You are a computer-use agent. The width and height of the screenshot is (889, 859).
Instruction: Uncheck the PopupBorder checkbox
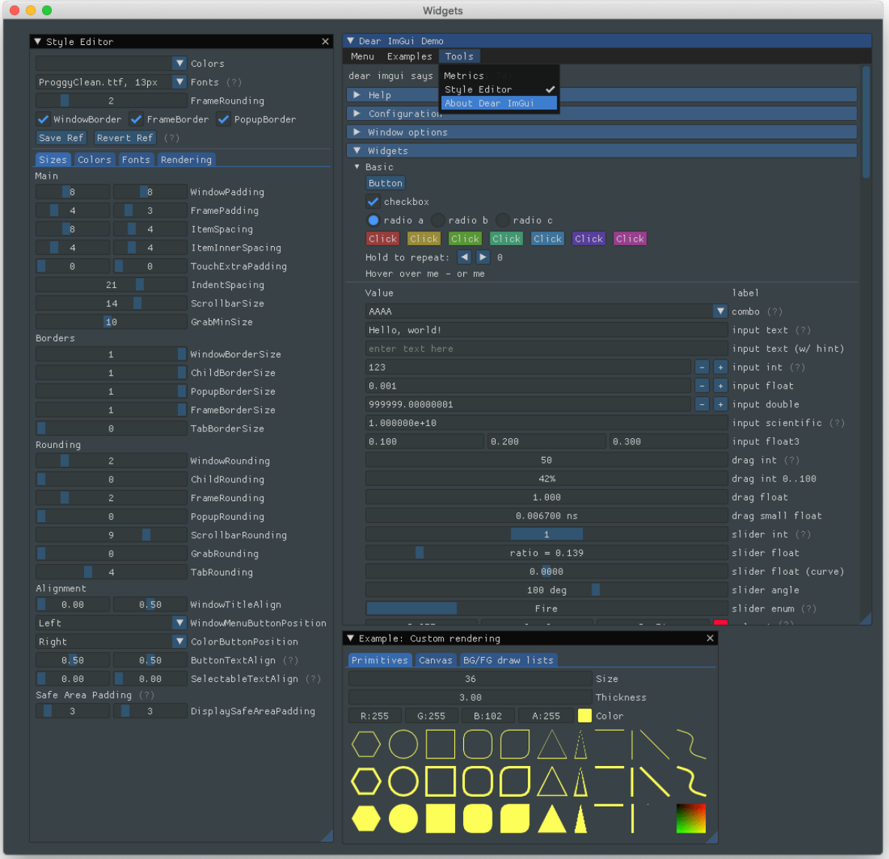click(224, 119)
